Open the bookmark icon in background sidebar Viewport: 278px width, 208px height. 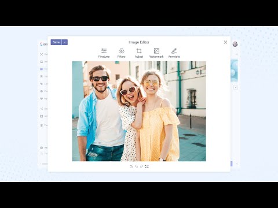(x=42, y=76)
